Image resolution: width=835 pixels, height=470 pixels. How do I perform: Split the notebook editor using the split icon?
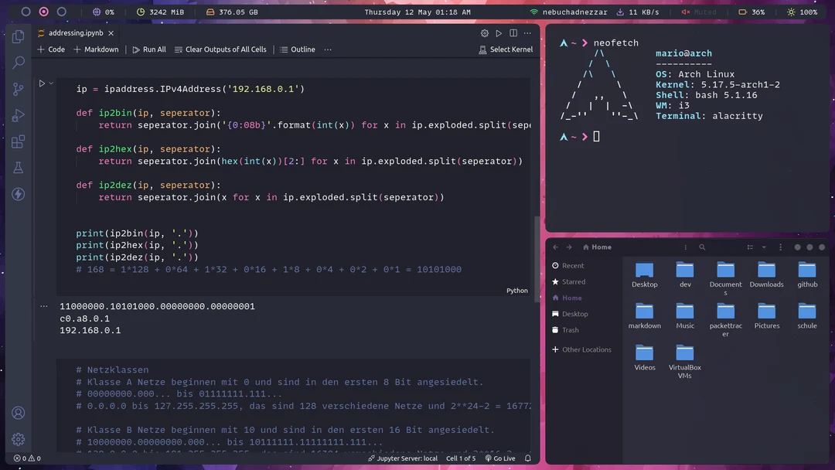click(512, 33)
